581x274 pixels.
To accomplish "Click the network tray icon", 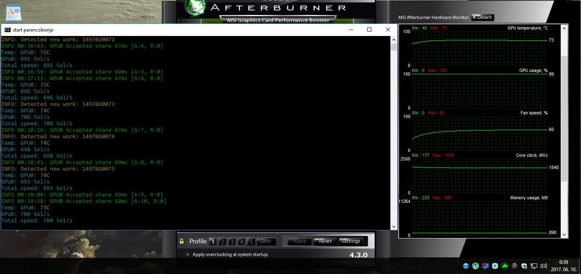I will [x=534, y=266].
